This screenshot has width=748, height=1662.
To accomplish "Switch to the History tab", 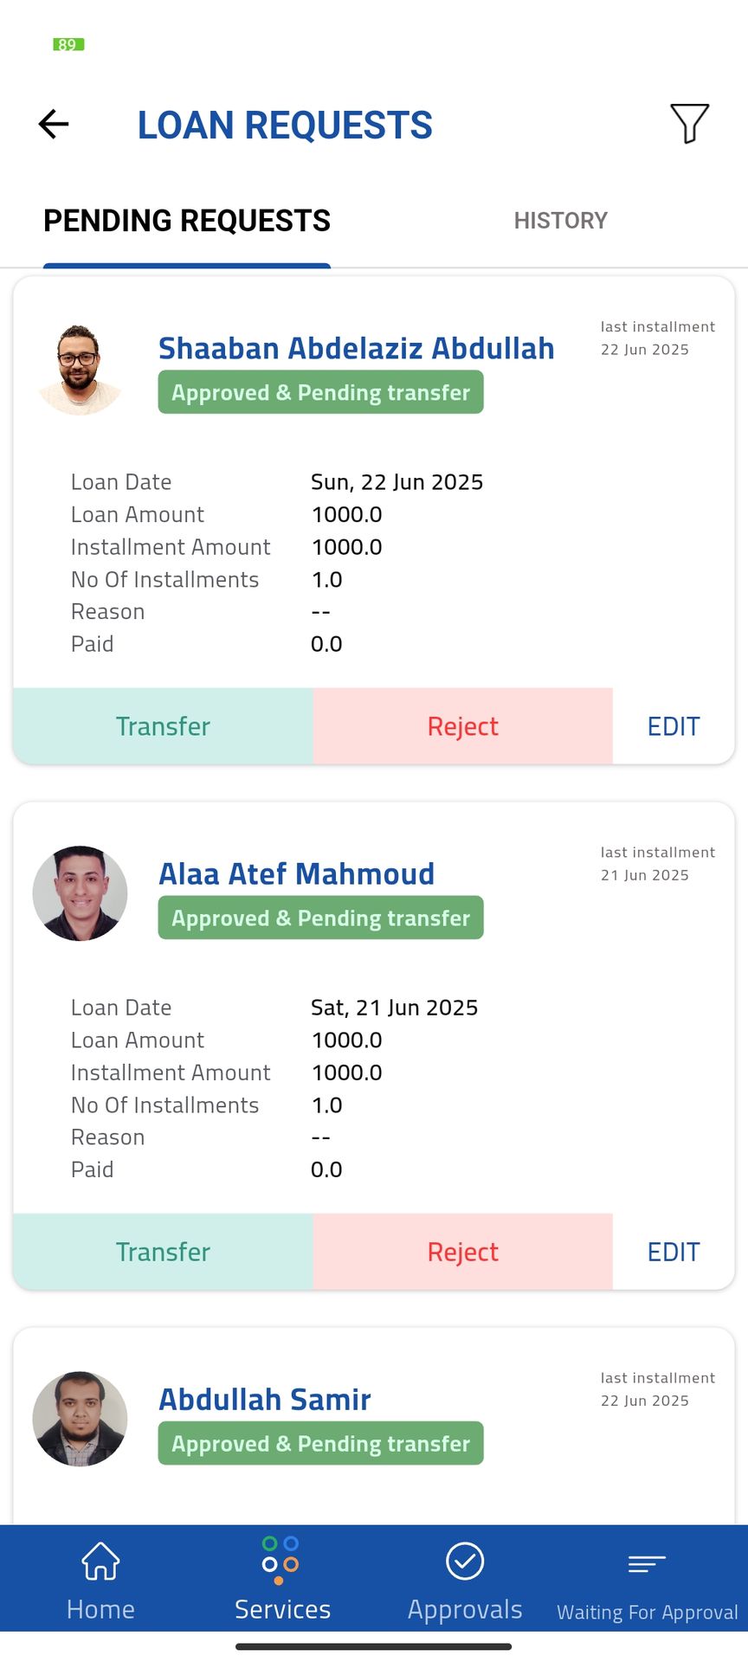I will (x=560, y=221).
